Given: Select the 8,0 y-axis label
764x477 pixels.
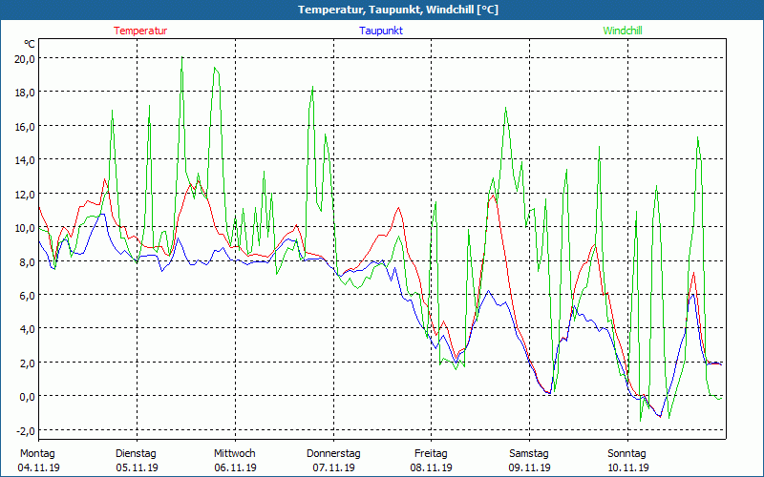Looking at the screenshot, I should tap(28, 261).
